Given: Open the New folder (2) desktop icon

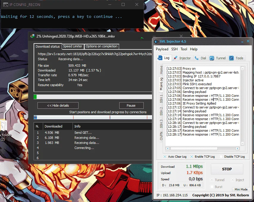Looking at the screenshot, I should tap(5, 130).
